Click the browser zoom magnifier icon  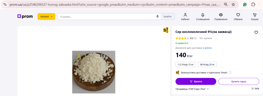pos(226,5)
